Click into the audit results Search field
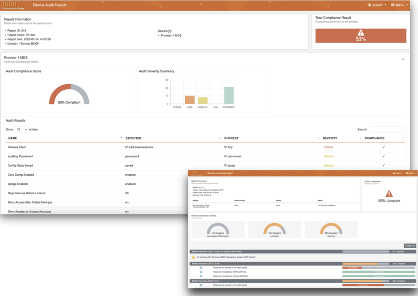Screen dimensions: 418x296 tap(386, 129)
